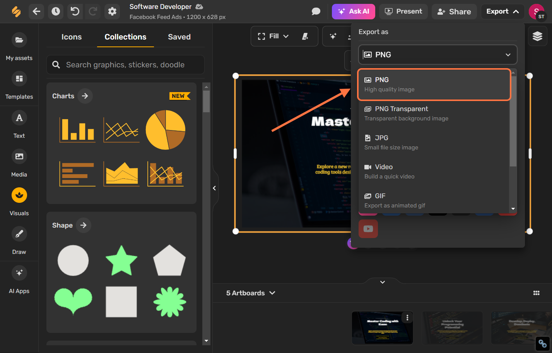
Task: Open the Fill sizing dropdown
Action: tap(273, 36)
